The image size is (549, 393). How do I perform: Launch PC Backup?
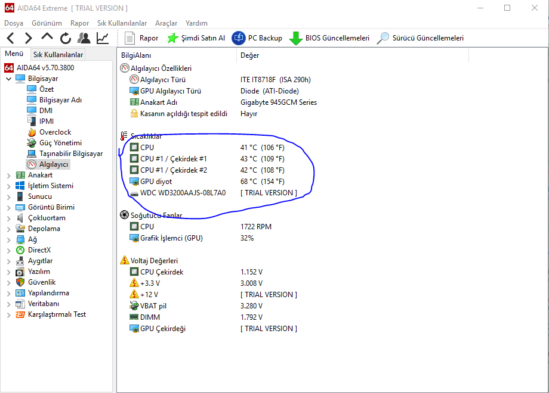pyautogui.click(x=257, y=38)
